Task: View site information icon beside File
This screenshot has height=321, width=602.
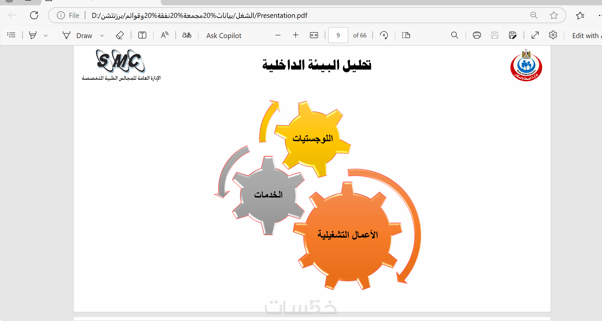Action: [61, 15]
